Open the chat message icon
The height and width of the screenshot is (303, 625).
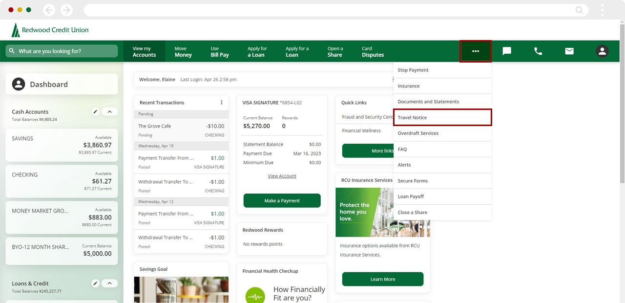507,51
